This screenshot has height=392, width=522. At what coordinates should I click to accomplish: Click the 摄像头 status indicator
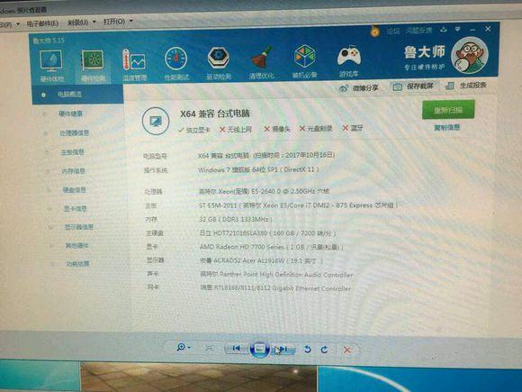[x=277, y=129]
